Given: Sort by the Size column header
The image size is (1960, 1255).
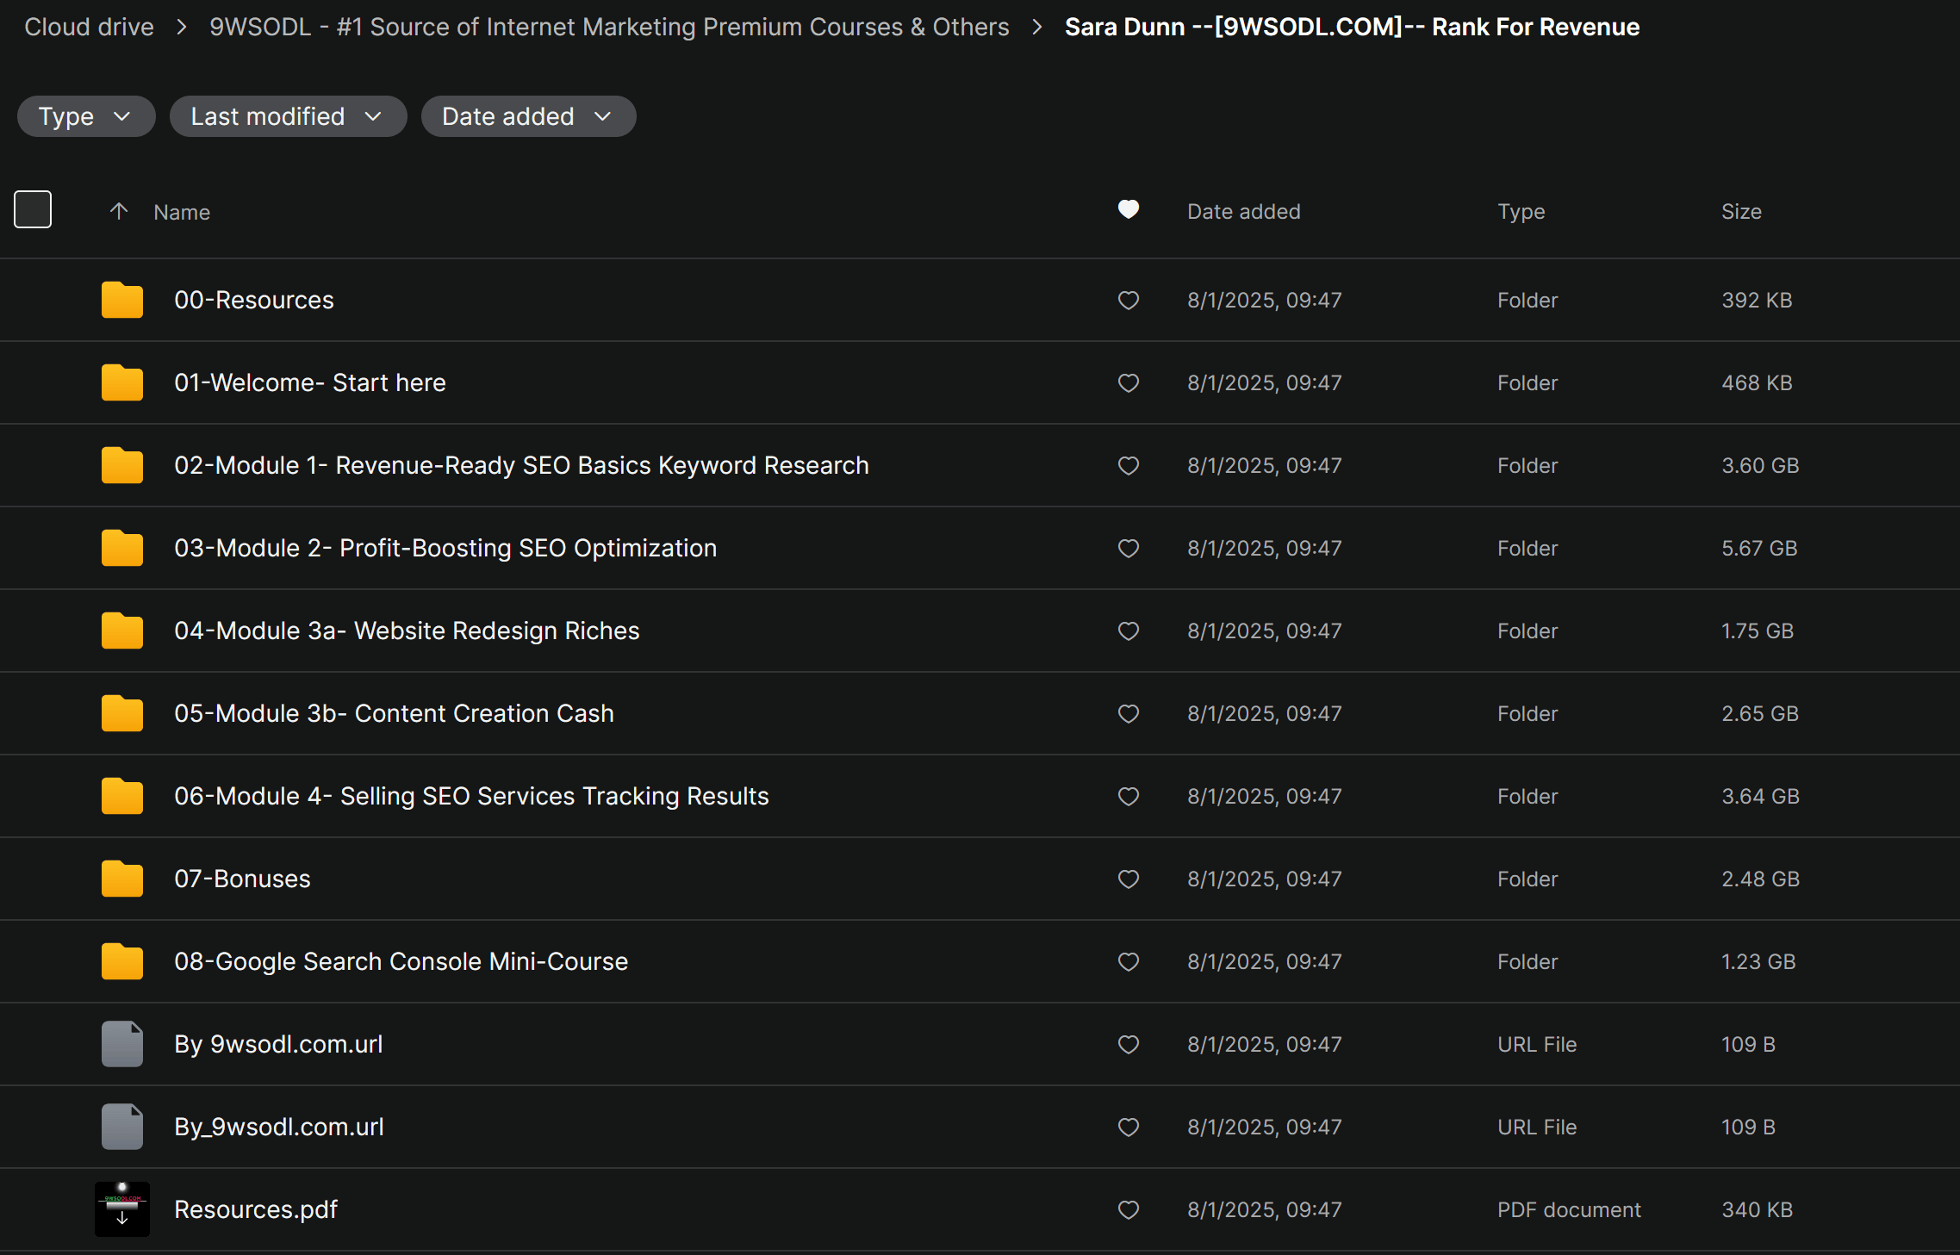Looking at the screenshot, I should pos(1740,211).
